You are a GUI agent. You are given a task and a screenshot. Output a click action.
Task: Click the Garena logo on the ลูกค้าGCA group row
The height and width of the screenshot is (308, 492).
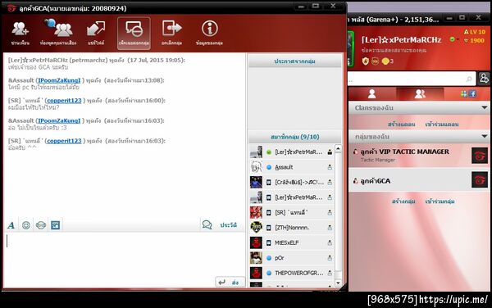(x=480, y=180)
